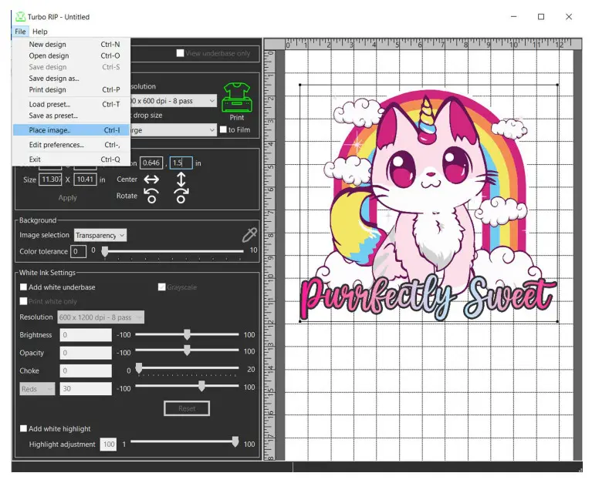Enable 'Add white highlight' checkbox
Image resolution: width=592 pixels, height=483 pixels.
[23, 429]
